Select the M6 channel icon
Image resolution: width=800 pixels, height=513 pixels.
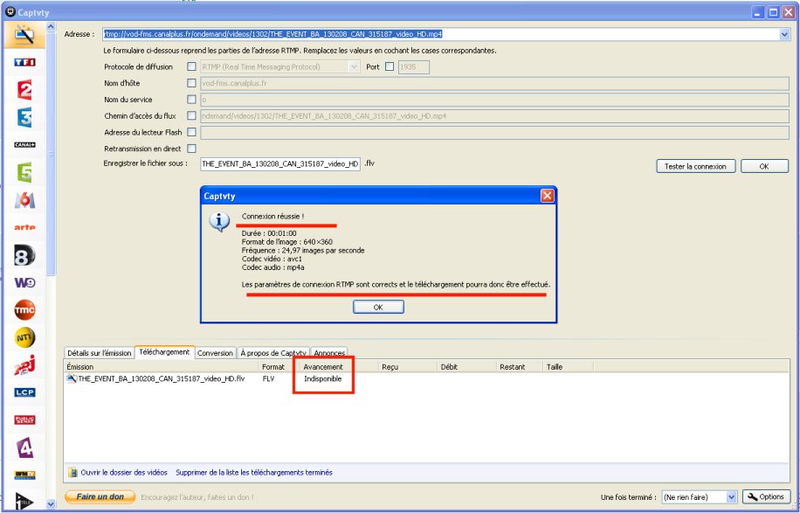(24, 200)
